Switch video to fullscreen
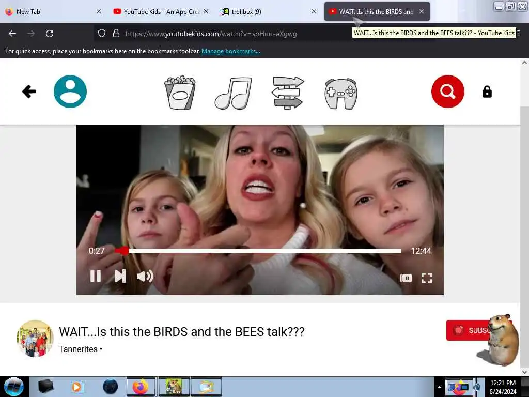529x397 pixels. point(427,278)
